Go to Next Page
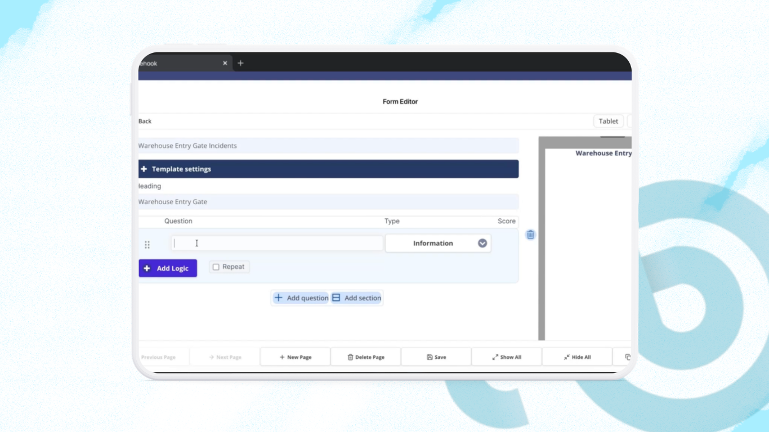The width and height of the screenshot is (769, 432). click(225, 357)
